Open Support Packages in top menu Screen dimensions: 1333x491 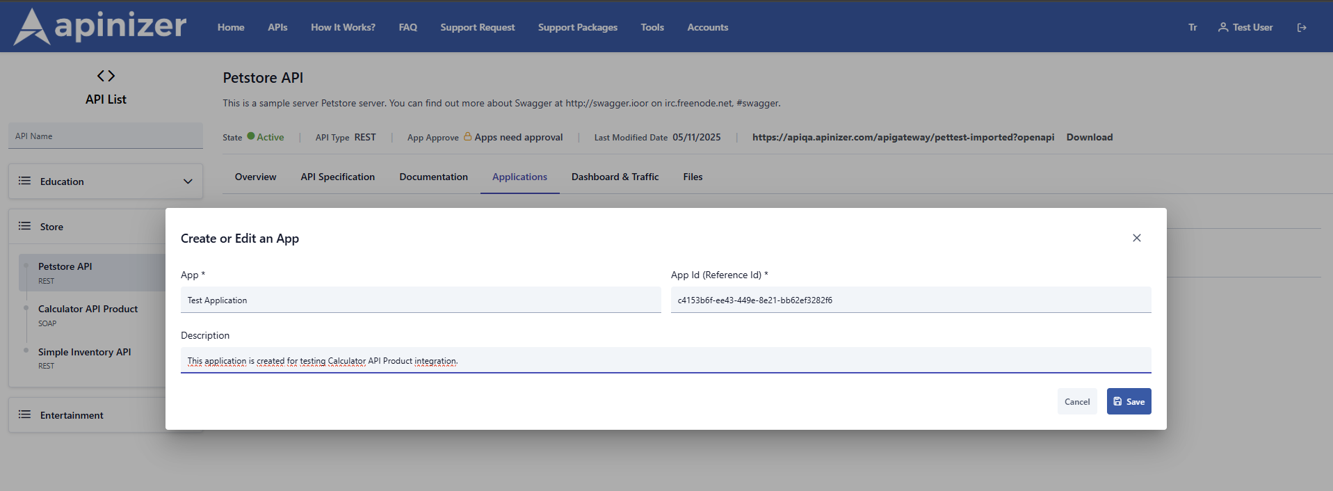click(577, 28)
